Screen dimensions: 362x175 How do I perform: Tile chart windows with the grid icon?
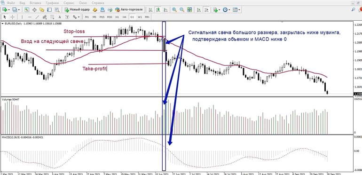click(x=189, y=10)
